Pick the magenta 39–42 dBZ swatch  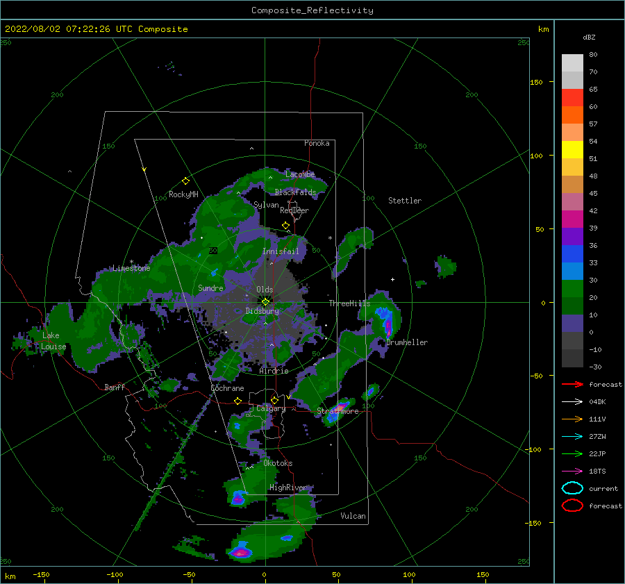[x=572, y=219]
